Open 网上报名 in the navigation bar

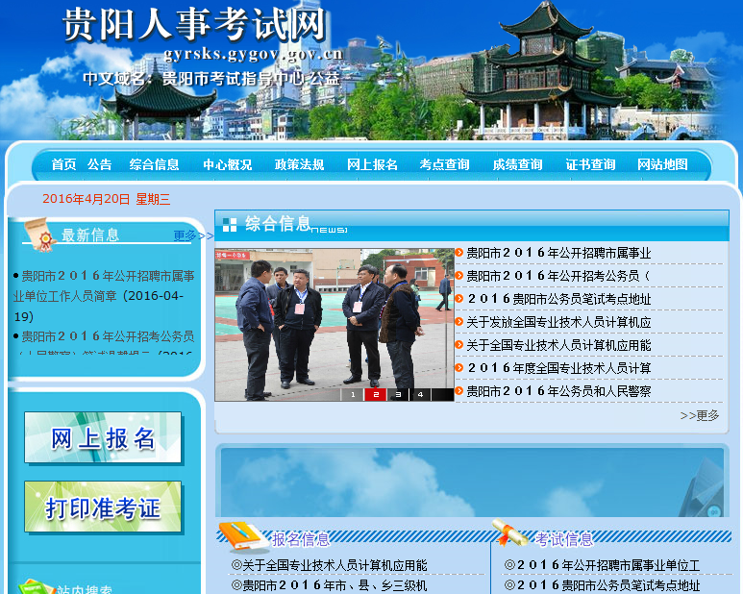pos(372,164)
